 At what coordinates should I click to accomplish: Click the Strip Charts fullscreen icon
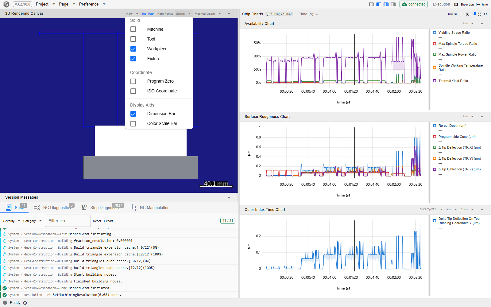pyautogui.click(x=479, y=14)
